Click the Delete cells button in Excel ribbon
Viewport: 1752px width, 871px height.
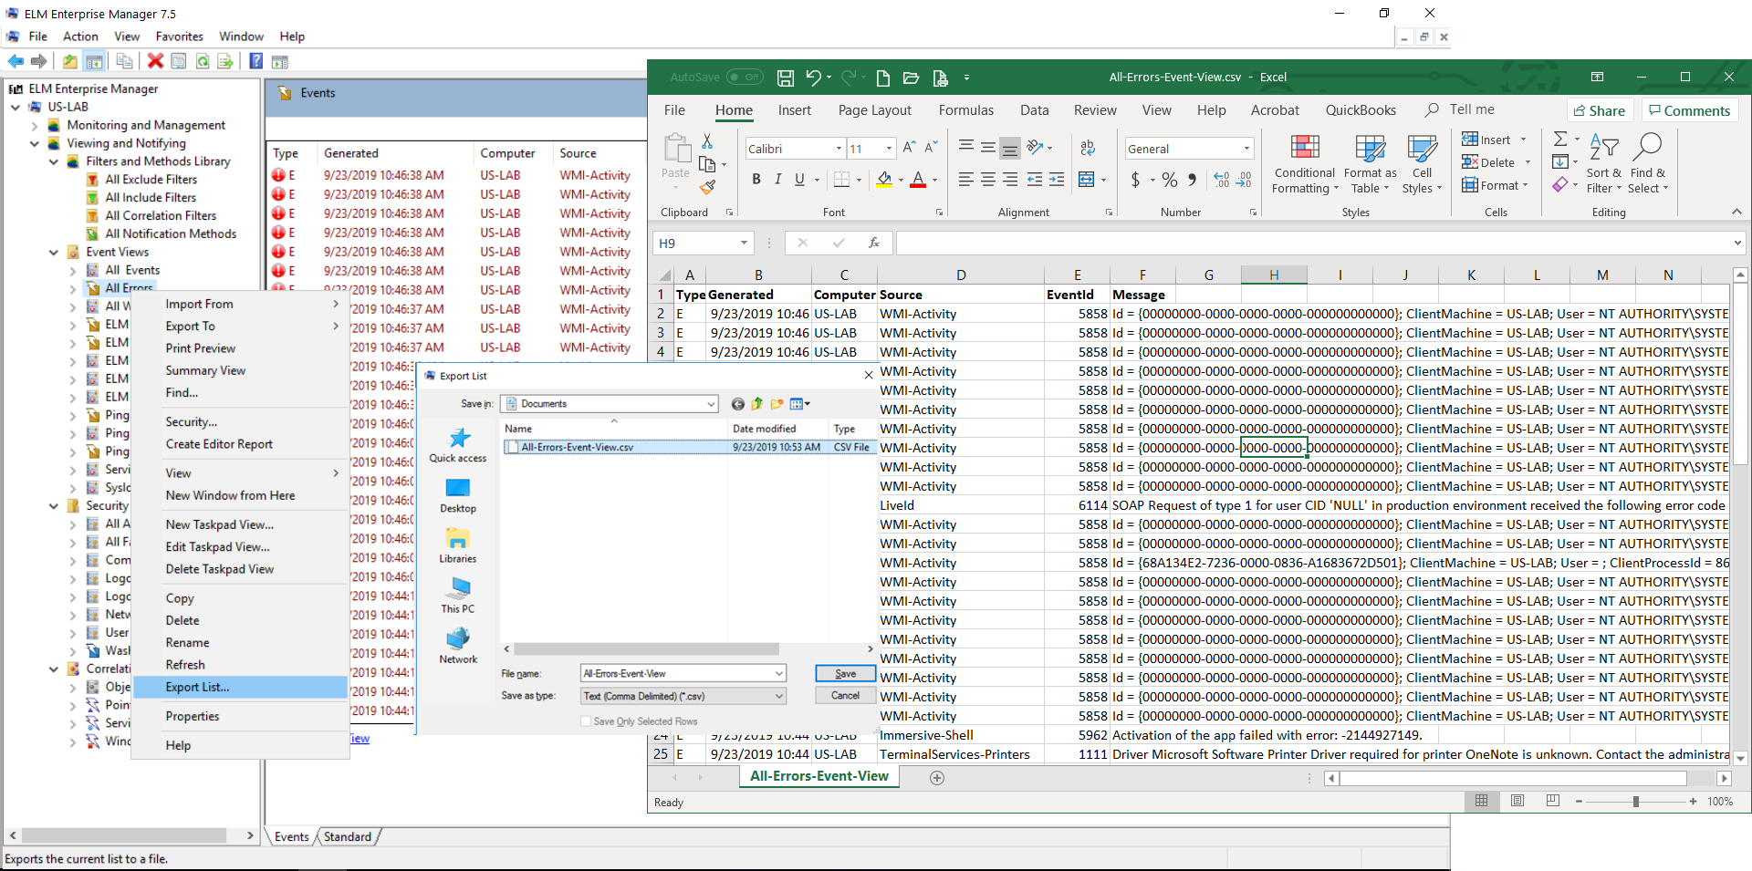tap(1488, 162)
